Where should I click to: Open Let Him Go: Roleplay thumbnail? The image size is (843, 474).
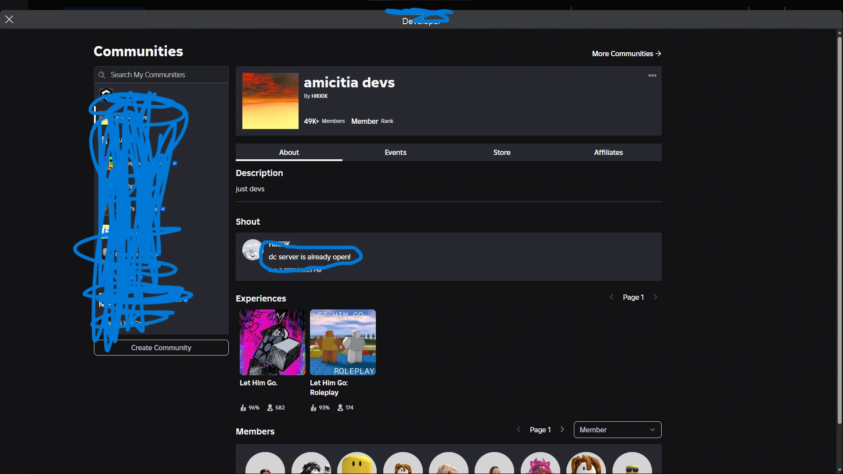342,342
